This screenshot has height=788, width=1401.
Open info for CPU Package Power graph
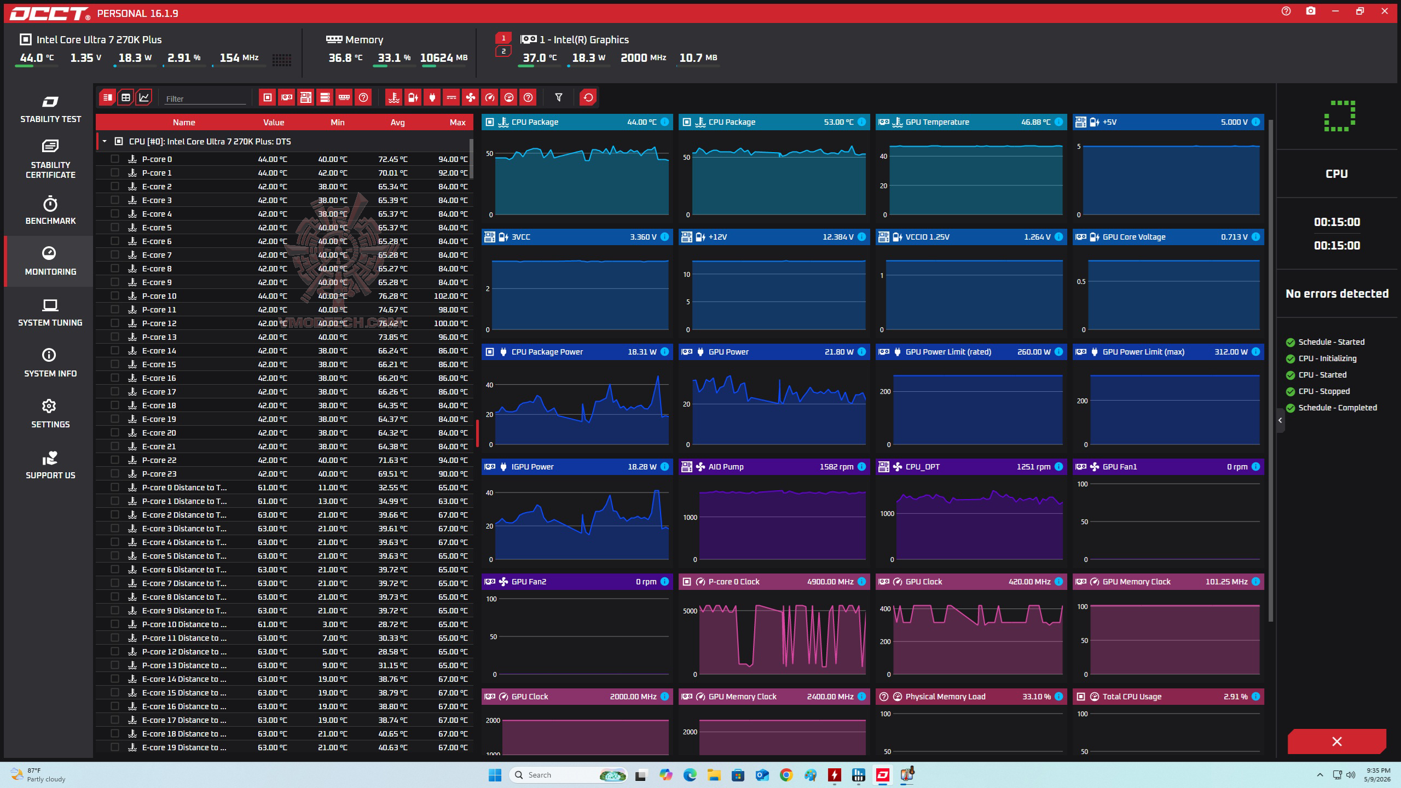pos(664,352)
